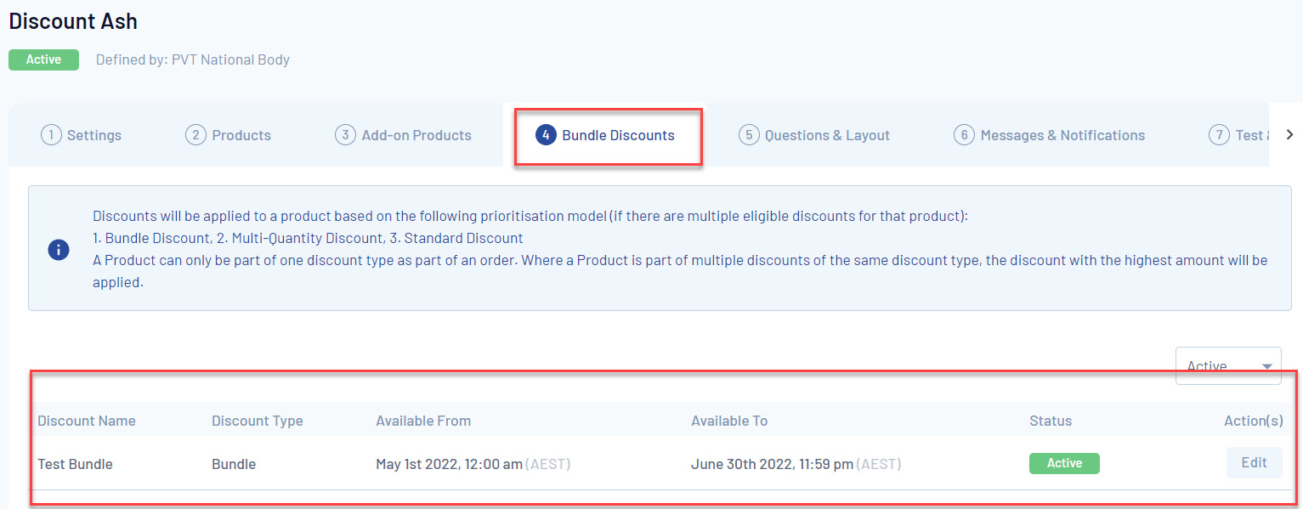Click step 4 filled circle icon

tap(546, 135)
